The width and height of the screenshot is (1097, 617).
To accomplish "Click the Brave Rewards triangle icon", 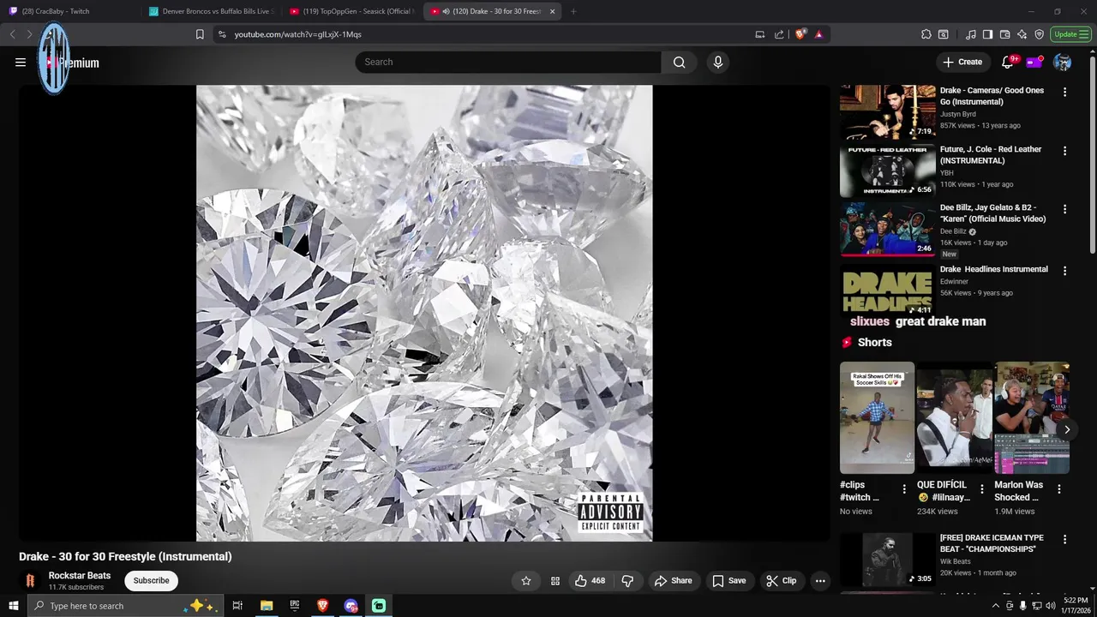I will (x=818, y=34).
